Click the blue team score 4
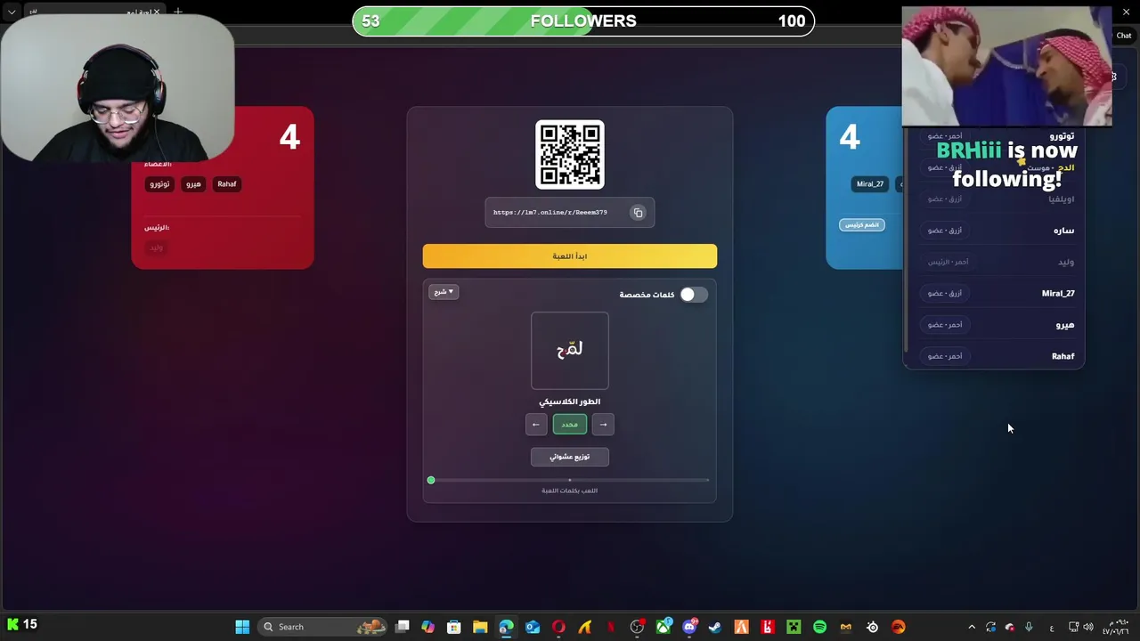This screenshot has width=1140, height=641. point(849,137)
